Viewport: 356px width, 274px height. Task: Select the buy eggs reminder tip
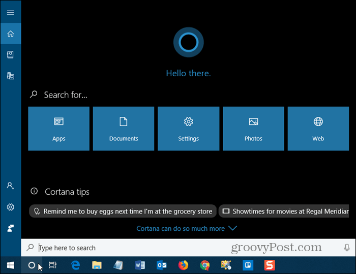(x=123, y=211)
